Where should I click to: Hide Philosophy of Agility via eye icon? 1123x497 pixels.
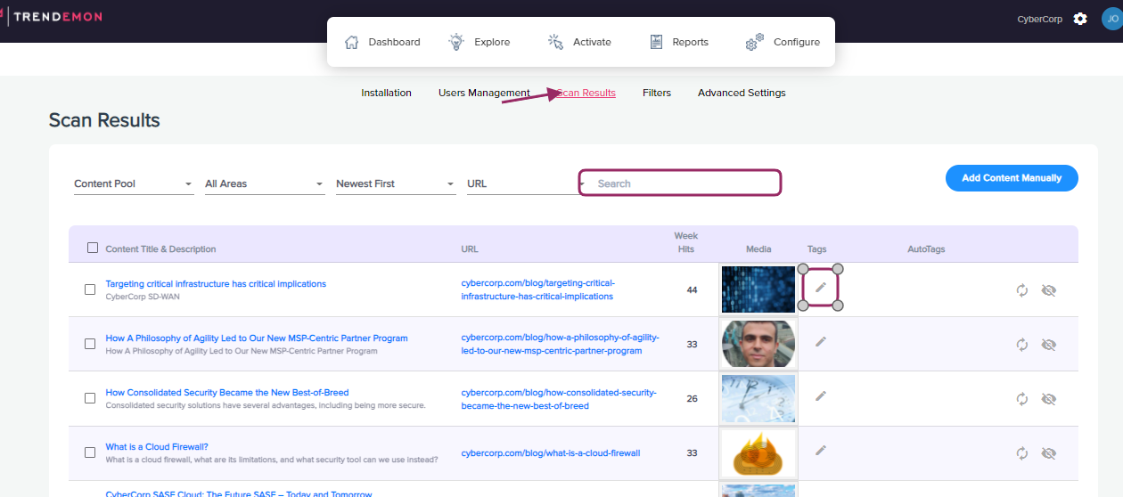1049,345
